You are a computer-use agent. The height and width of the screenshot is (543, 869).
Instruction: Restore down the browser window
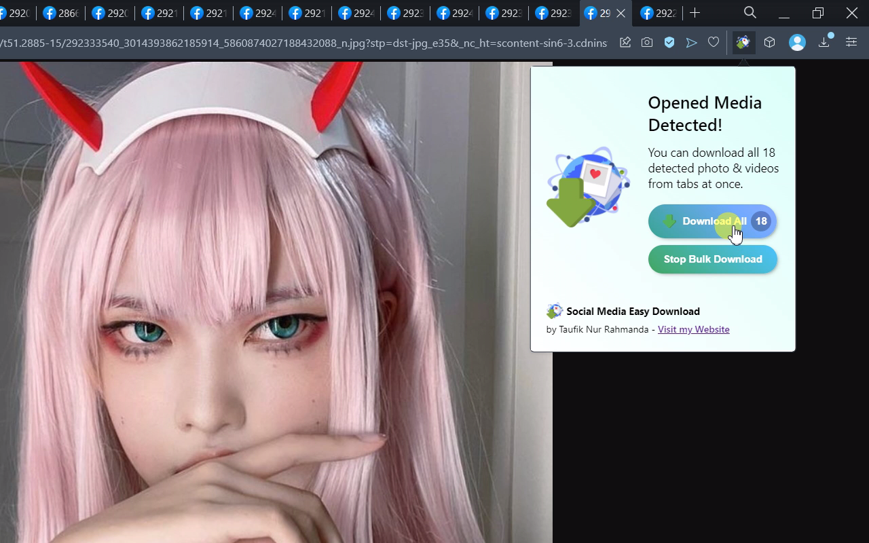point(818,13)
